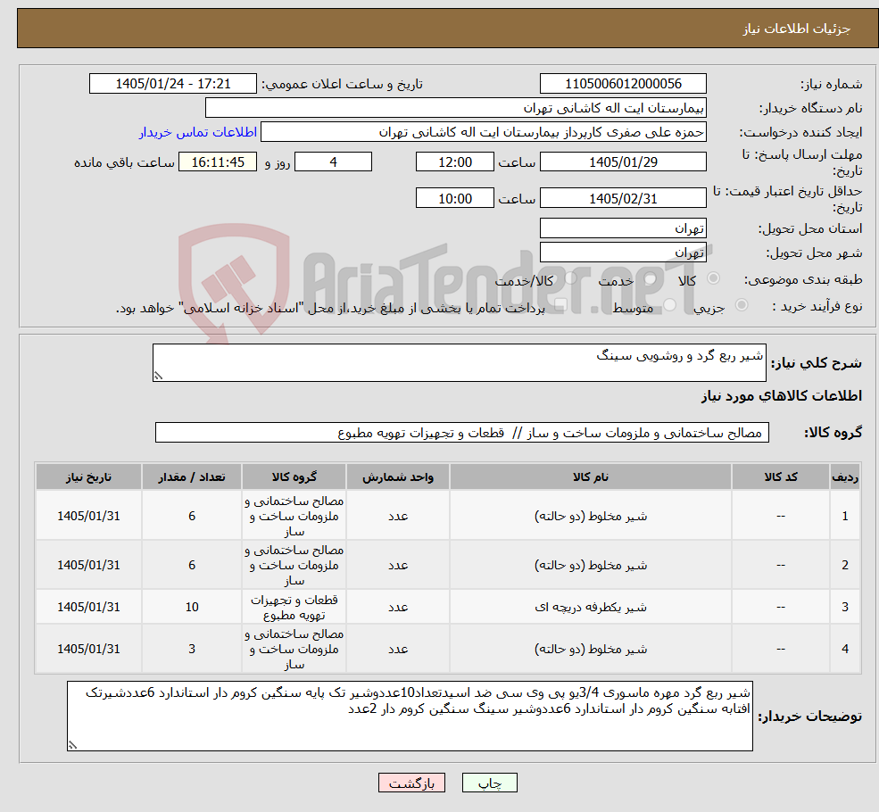Click row 3 item شیر یکطرفه دریچه ای
This screenshot has width=879, height=812.
[590, 607]
